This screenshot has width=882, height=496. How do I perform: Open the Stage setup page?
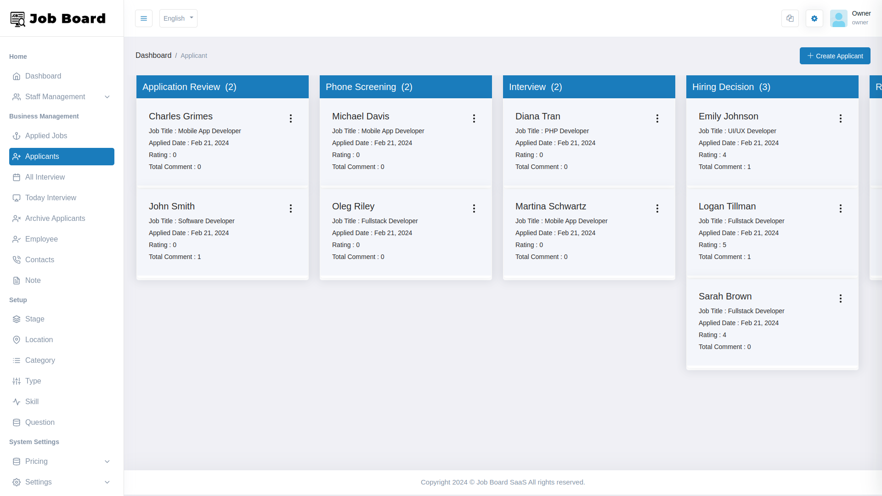click(35, 319)
